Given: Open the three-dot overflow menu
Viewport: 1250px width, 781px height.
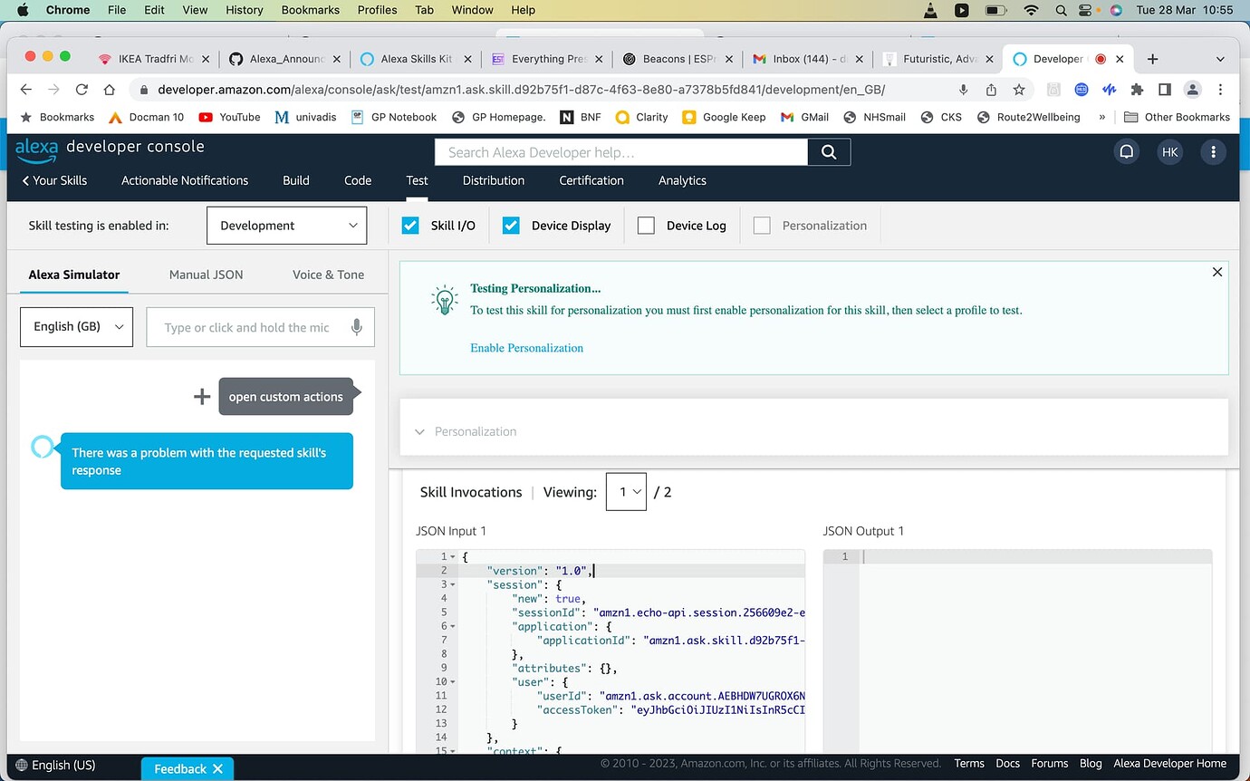Looking at the screenshot, I should pos(1213,151).
